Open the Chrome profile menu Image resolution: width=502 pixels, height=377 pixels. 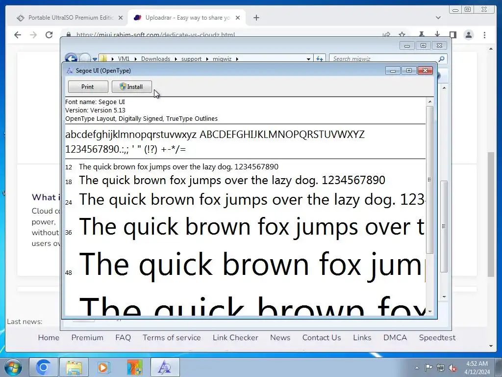click(x=469, y=35)
